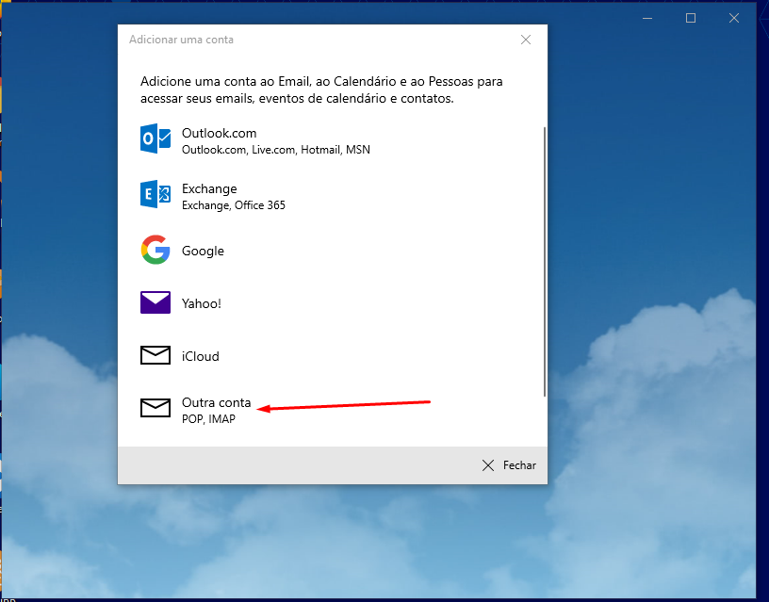Click the Google account label

click(203, 251)
